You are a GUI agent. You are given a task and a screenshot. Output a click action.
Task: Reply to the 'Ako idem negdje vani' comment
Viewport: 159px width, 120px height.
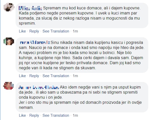34,115
